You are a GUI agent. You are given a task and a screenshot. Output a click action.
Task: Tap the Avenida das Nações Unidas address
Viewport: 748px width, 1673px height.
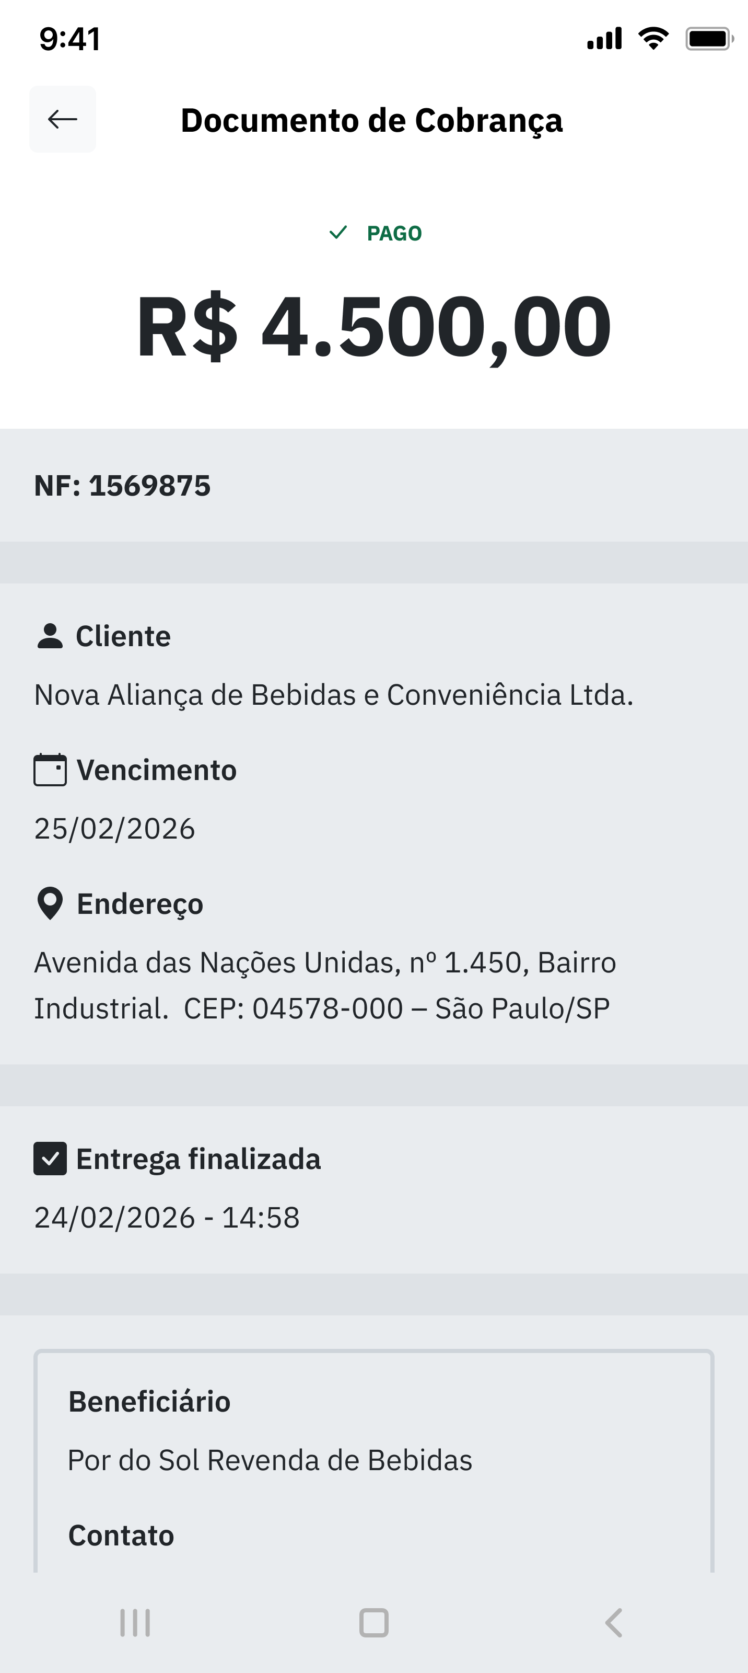coord(324,985)
